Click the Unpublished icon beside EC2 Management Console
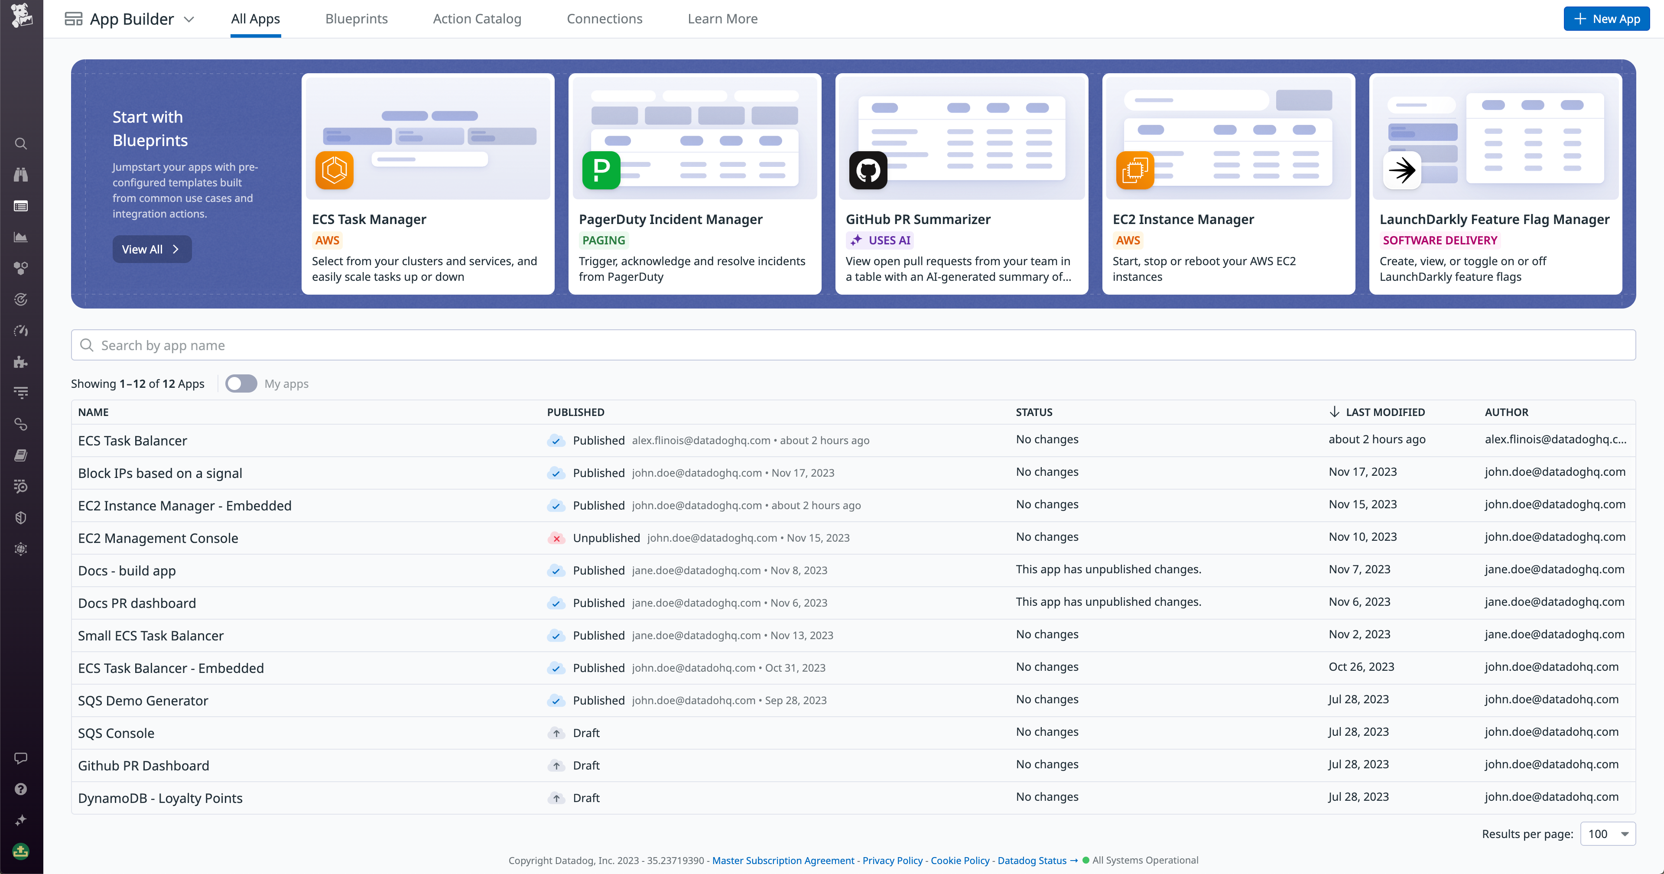This screenshot has width=1664, height=874. (556, 537)
